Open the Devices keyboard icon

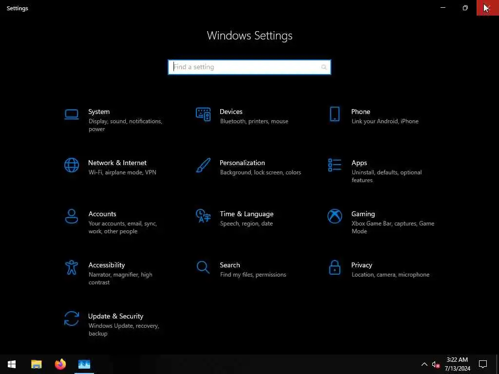click(203, 114)
